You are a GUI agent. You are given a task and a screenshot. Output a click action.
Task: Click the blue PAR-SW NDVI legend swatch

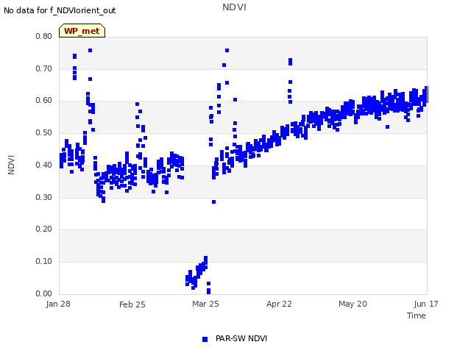205,339
